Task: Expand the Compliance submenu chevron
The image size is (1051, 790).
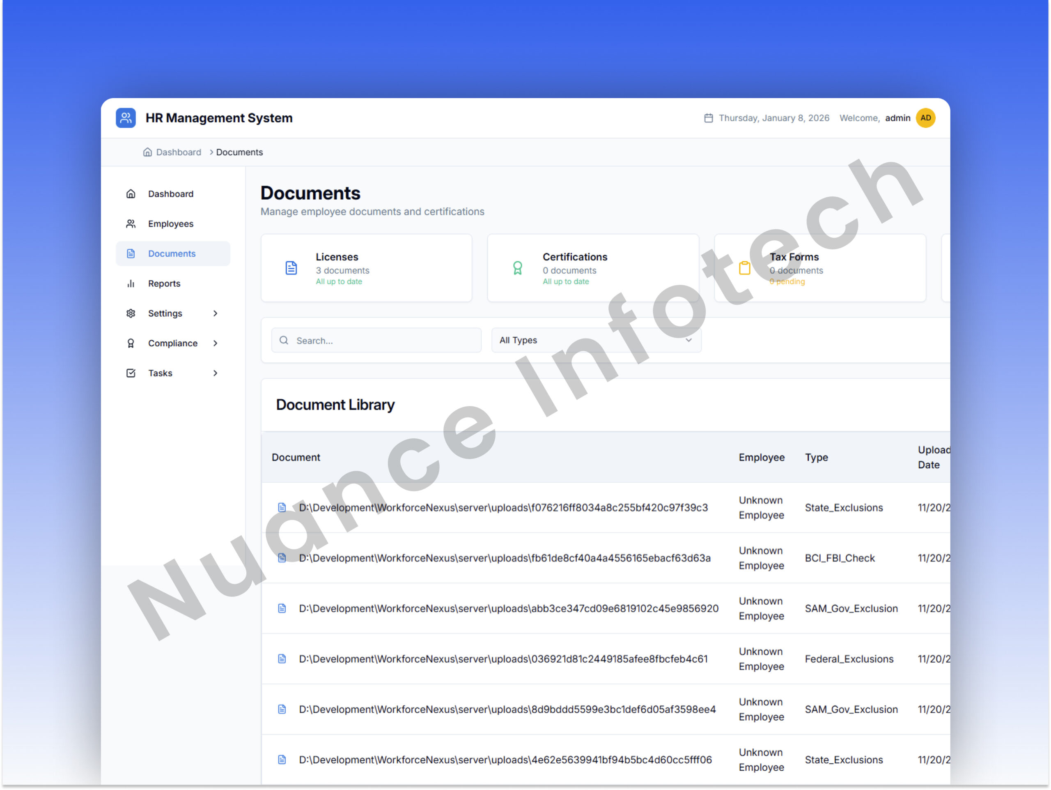Action: 216,343
